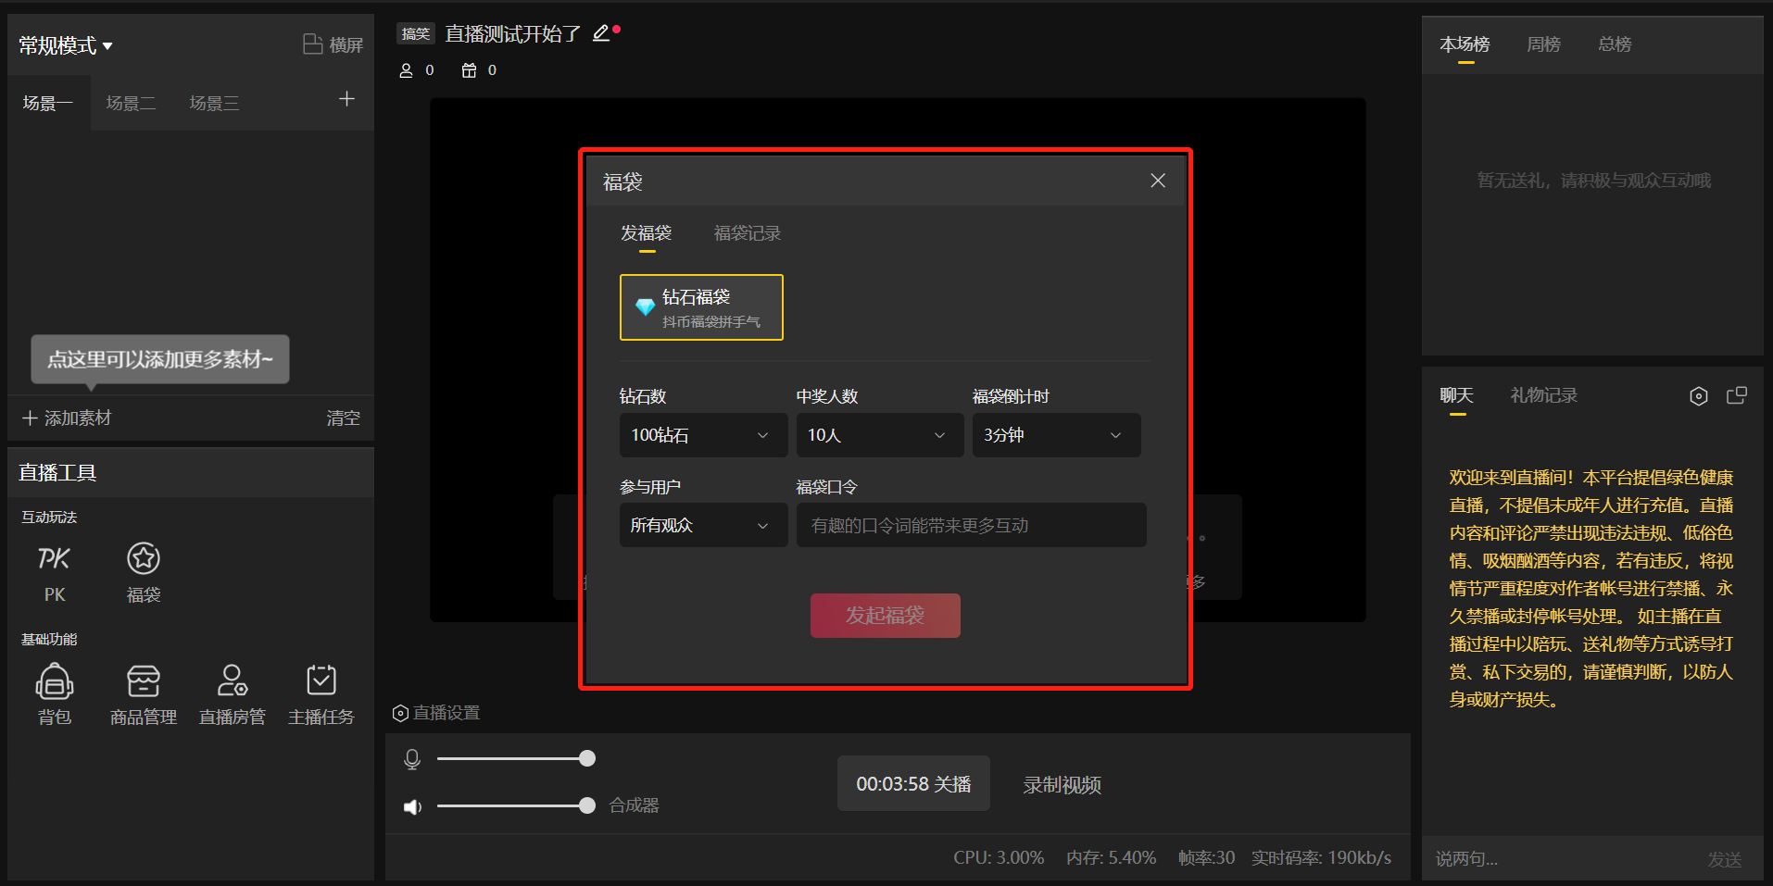Click the 福袋口令 password input field
1773x886 pixels.
[969, 524]
